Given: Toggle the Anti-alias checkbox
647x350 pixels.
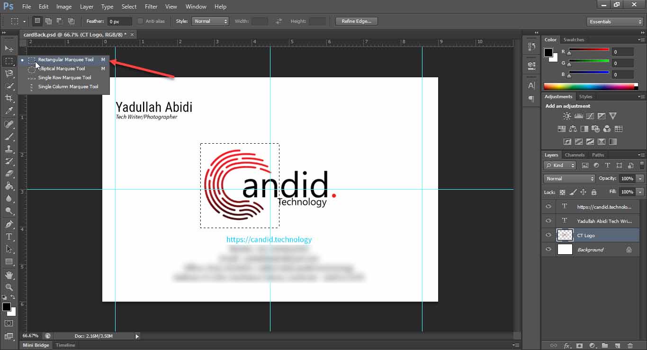Looking at the screenshot, I should pos(140,21).
